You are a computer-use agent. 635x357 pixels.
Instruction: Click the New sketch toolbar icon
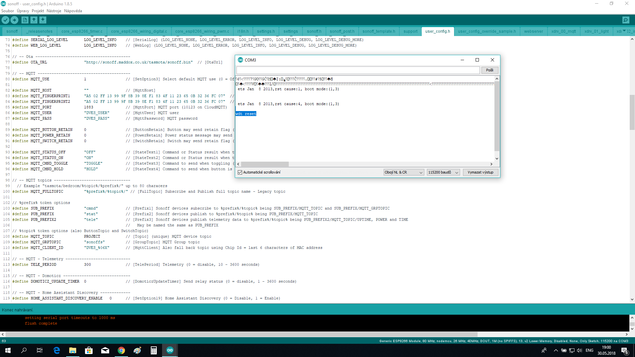coord(25,20)
